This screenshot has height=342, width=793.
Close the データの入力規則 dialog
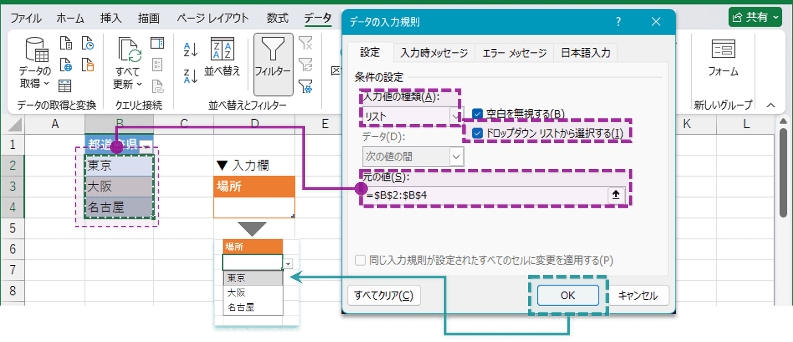point(656,21)
